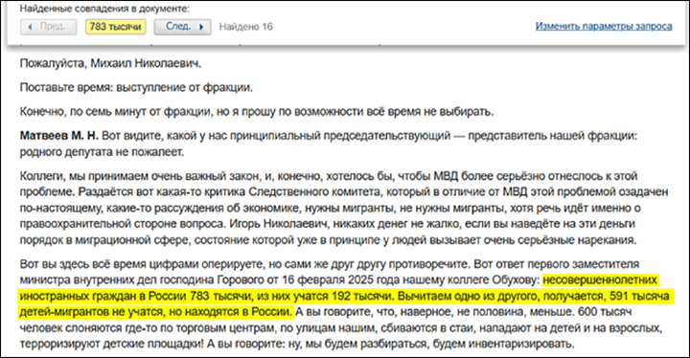Click the sentence 'Вычитаем одно из другого'

[x=468, y=296]
